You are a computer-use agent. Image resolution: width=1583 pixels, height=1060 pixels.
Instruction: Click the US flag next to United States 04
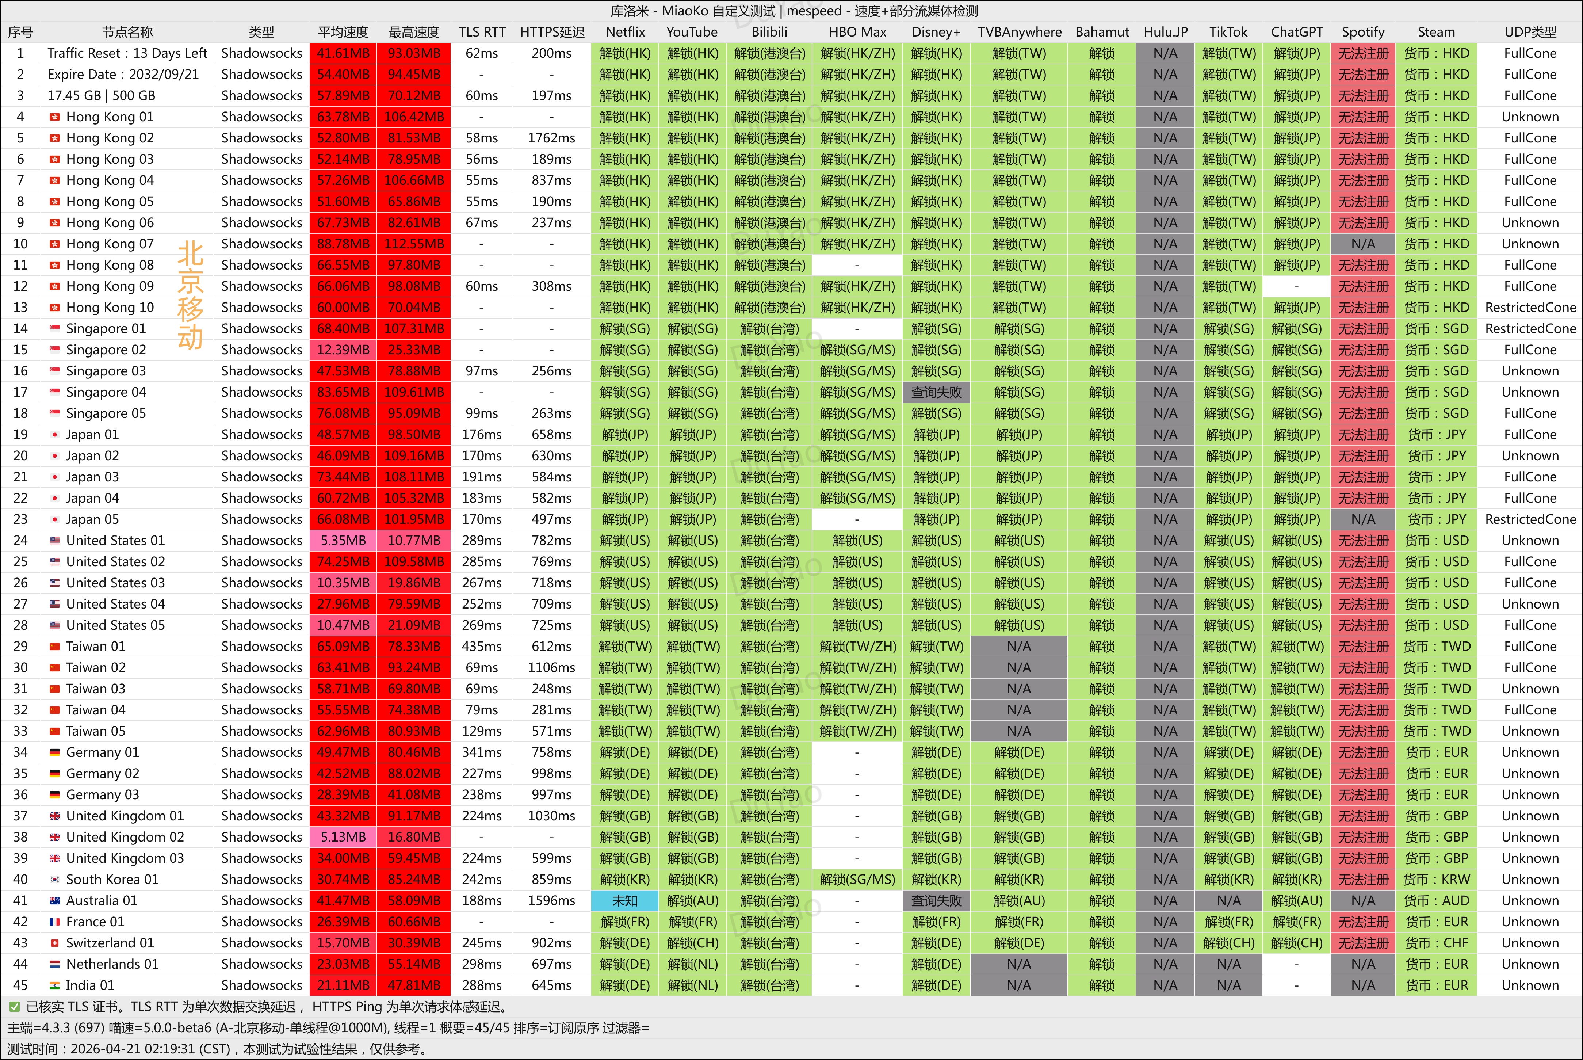pyautogui.click(x=55, y=605)
